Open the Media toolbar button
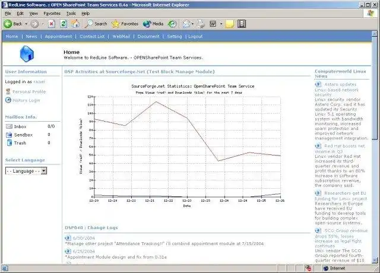This screenshot has height=273, width=380. (153, 24)
